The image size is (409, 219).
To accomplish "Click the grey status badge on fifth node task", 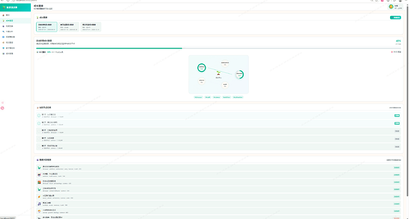I will click(x=397, y=147).
